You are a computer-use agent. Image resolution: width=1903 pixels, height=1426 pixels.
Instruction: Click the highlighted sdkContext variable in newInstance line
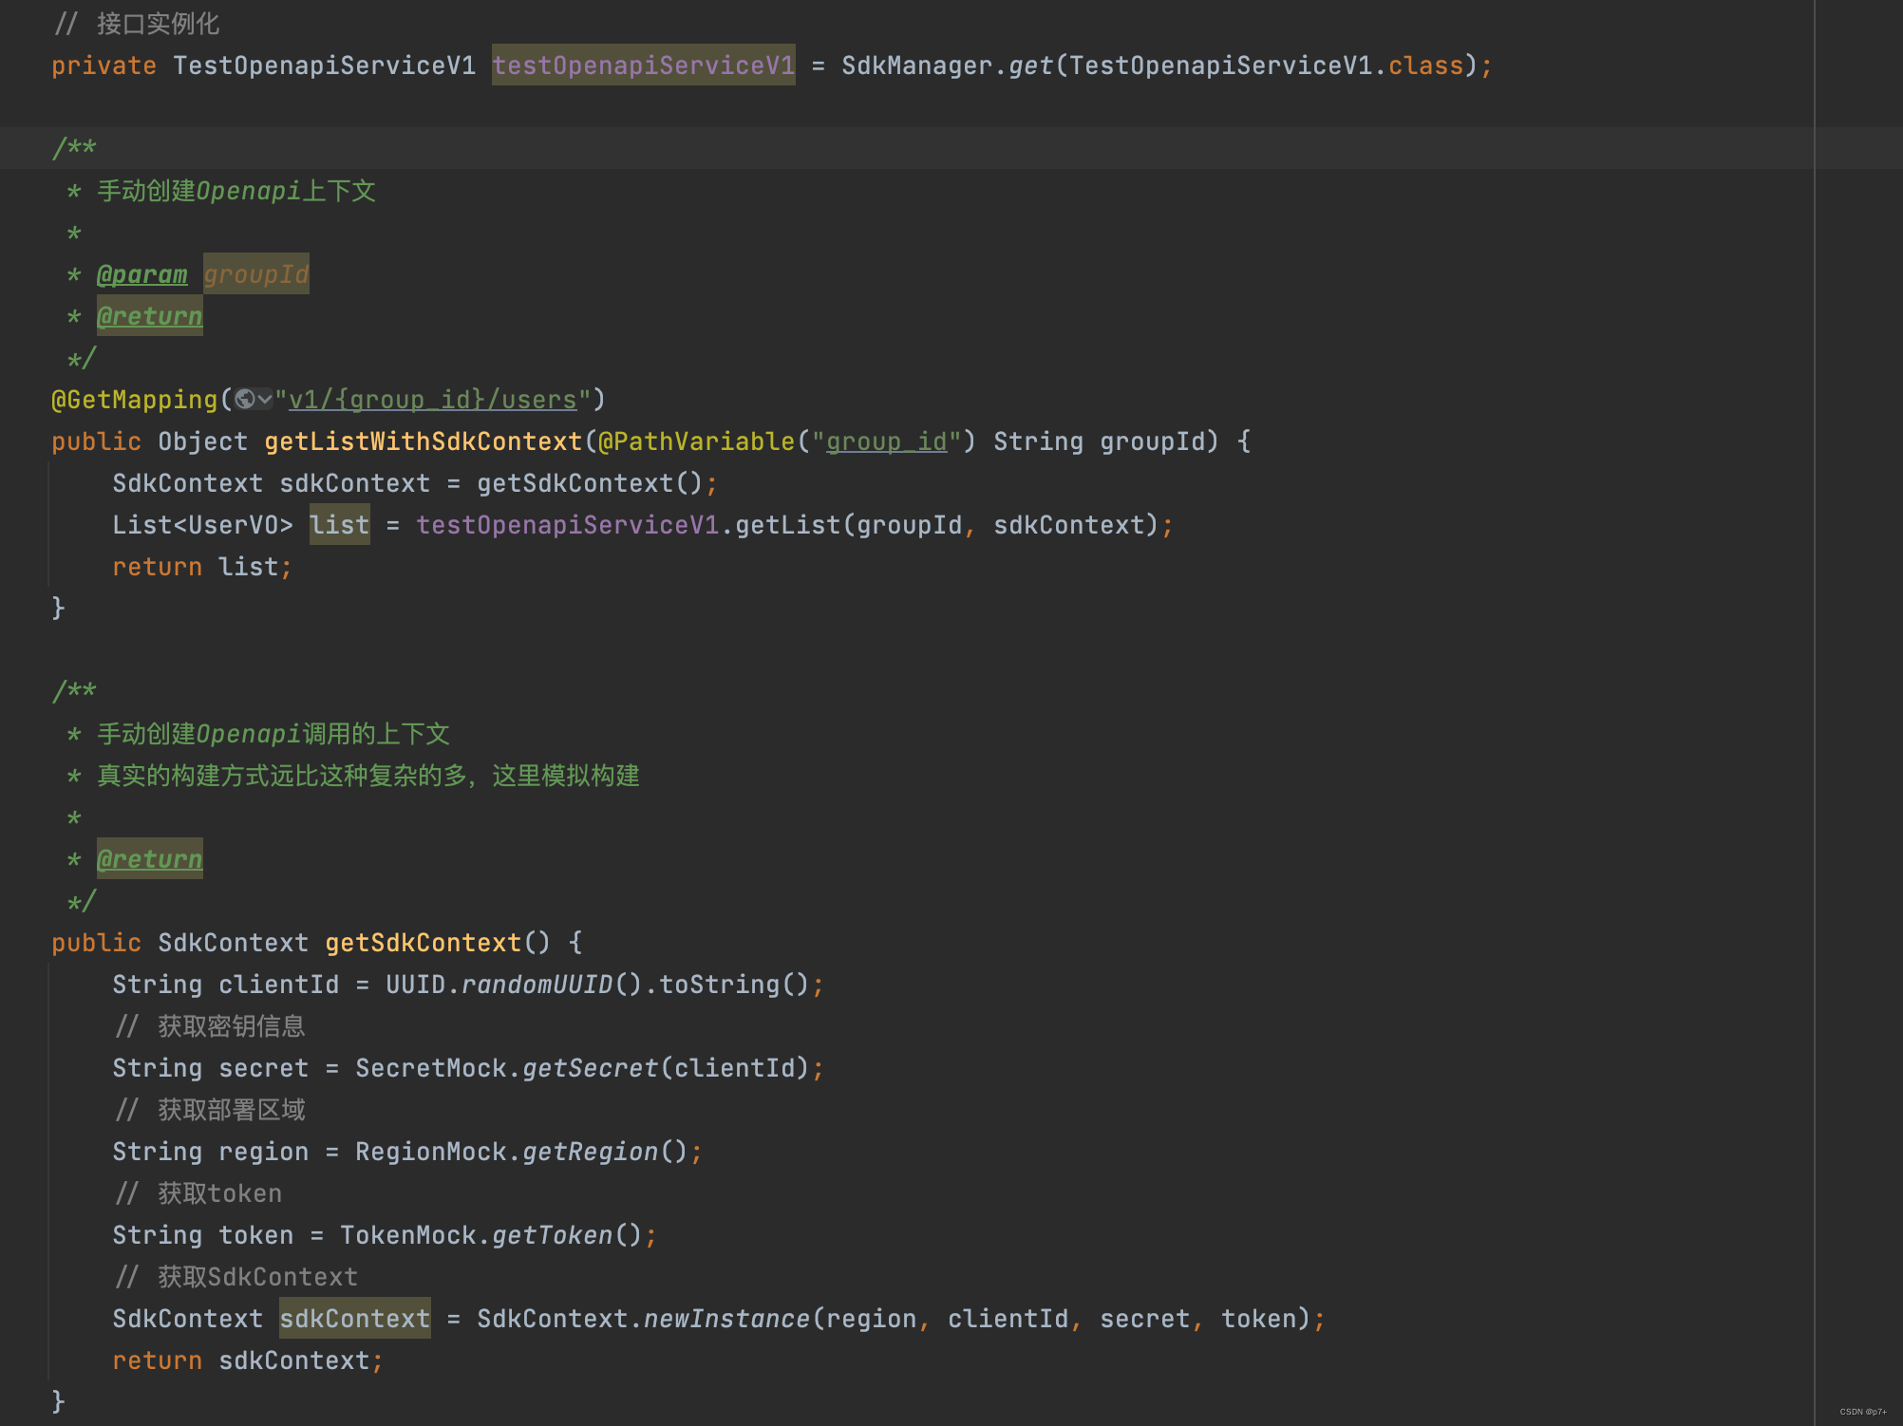point(354,1319)
